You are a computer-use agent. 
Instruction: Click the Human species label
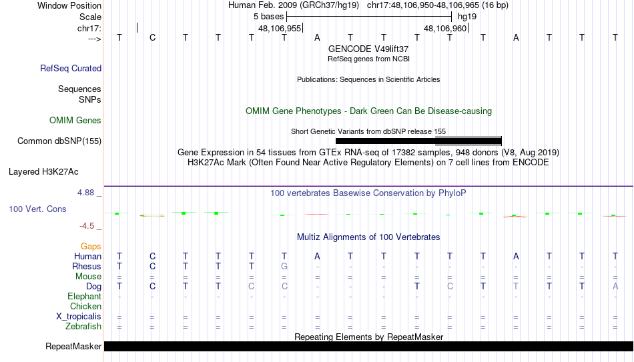[87, 257]
